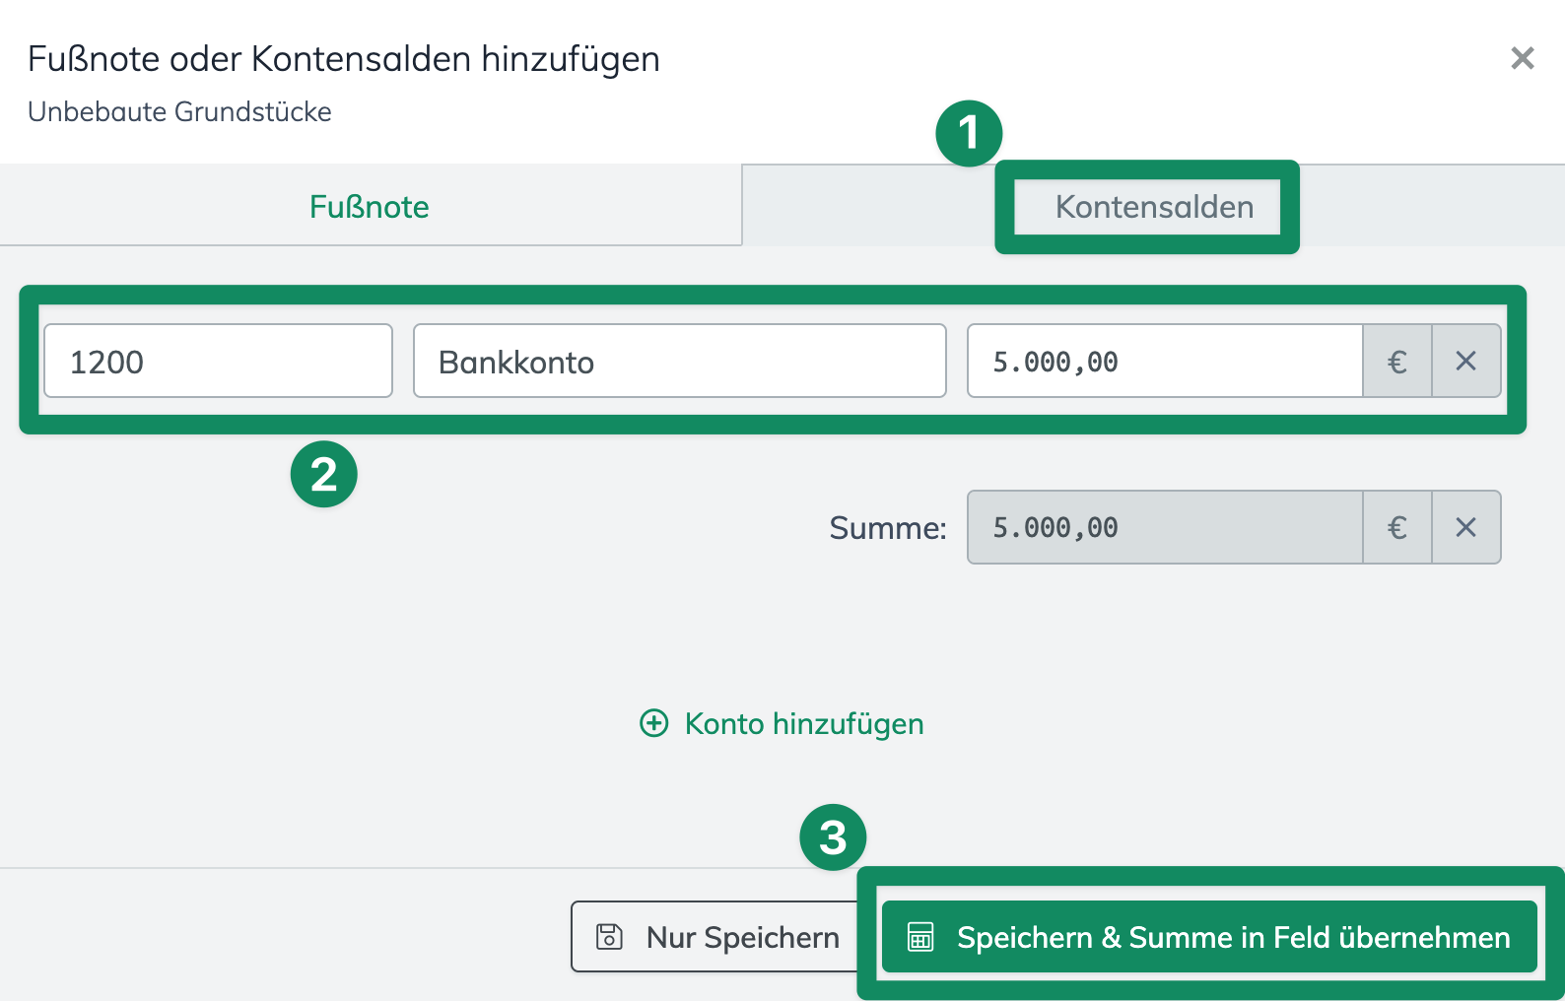Switch to the Kontensalden tab

1154,207
